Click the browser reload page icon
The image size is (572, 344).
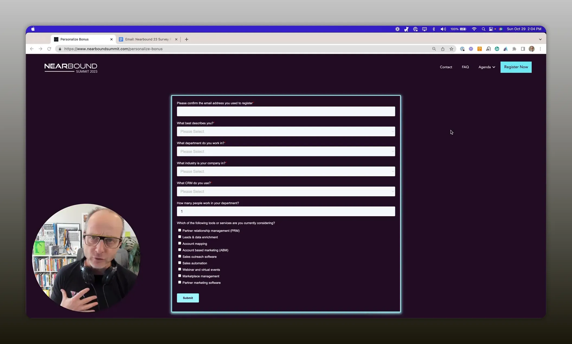click(x=49, y=49)
